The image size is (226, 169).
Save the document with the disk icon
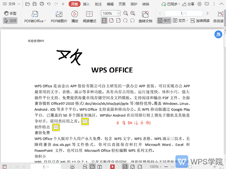tap(34, 4)
